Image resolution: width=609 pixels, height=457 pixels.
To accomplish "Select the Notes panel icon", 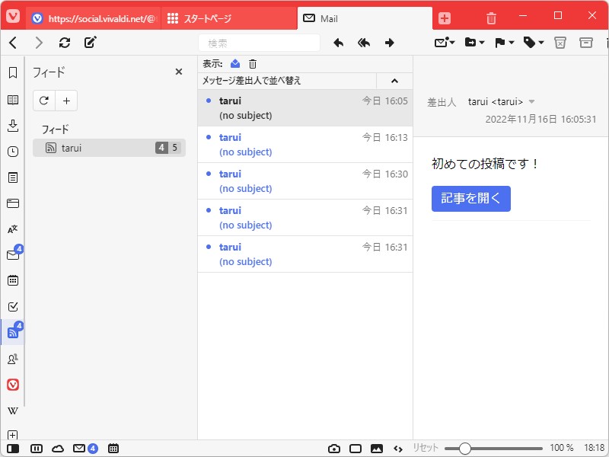I will 12,177.
